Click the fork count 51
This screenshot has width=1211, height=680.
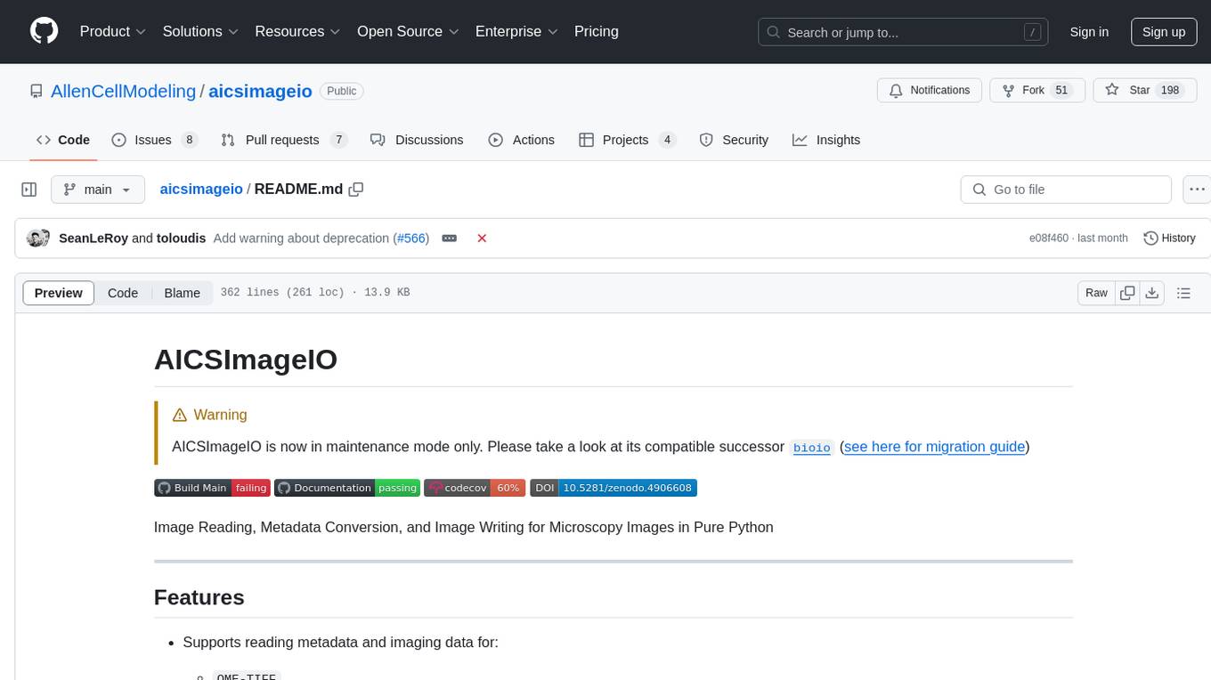1061,91
